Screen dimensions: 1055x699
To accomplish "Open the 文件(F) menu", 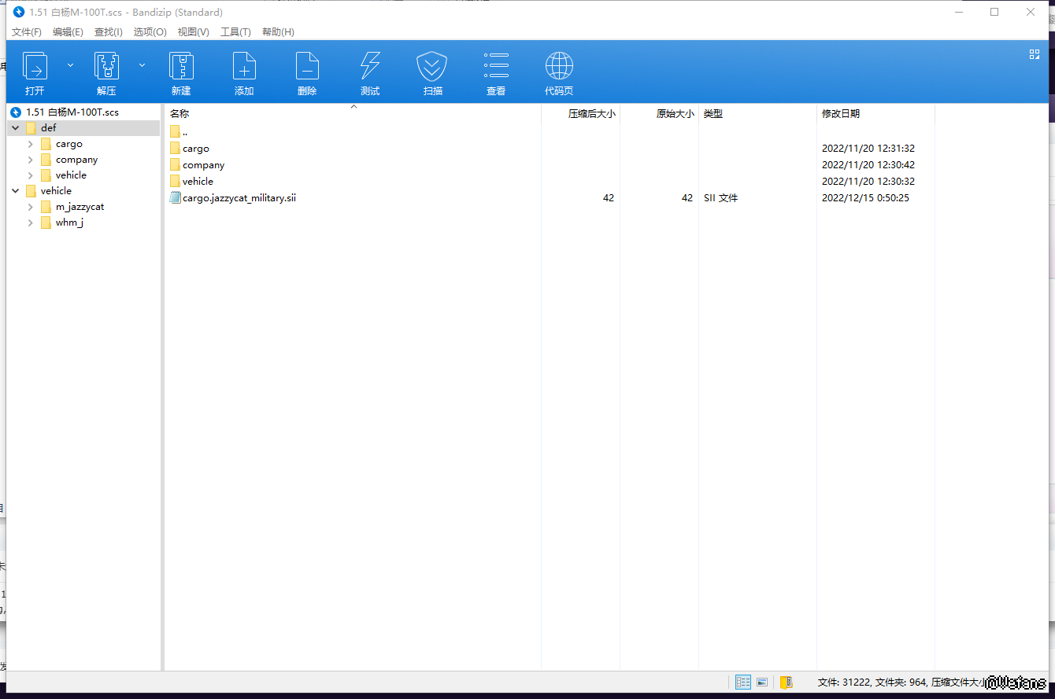I will (26, 32).
